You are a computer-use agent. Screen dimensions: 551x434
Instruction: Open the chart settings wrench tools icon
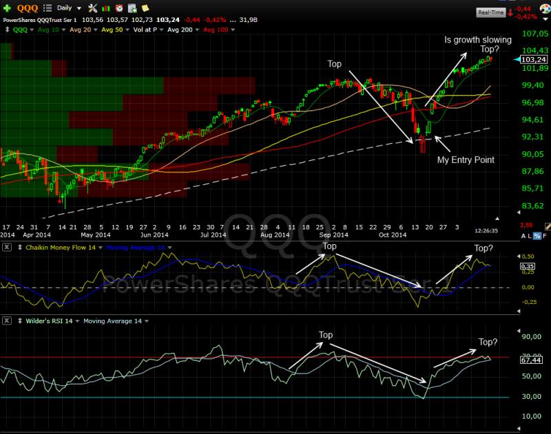point(93,8)
